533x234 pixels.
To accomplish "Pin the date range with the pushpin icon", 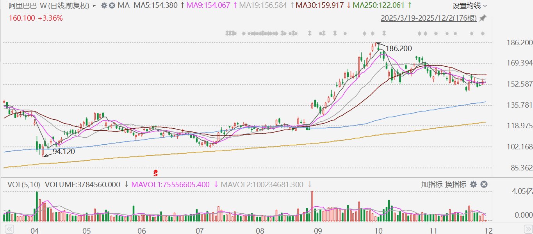I will pos(483,18).
